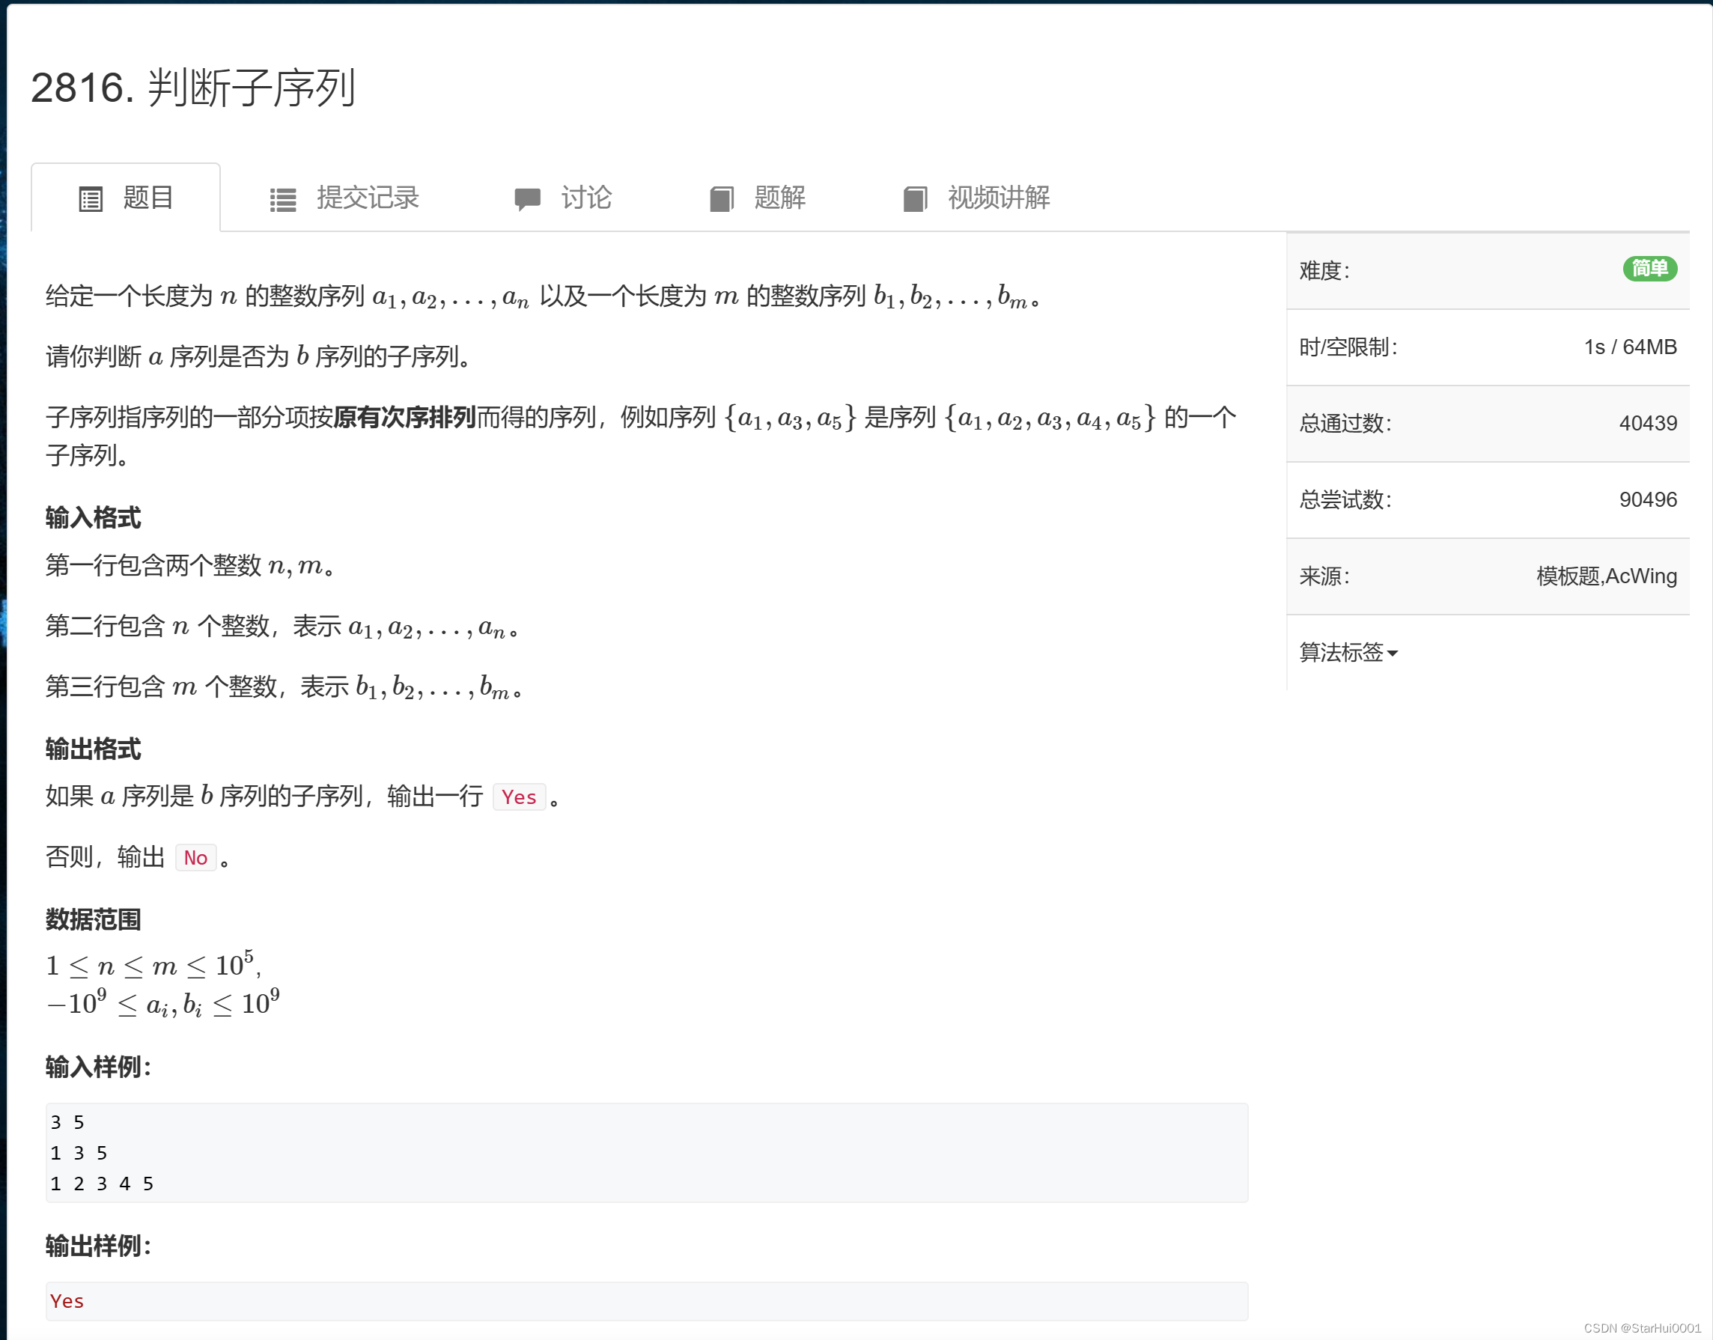Click the inline Yes code tag
Viewport: 1713px width, 1340px height.
pos(519,797)
